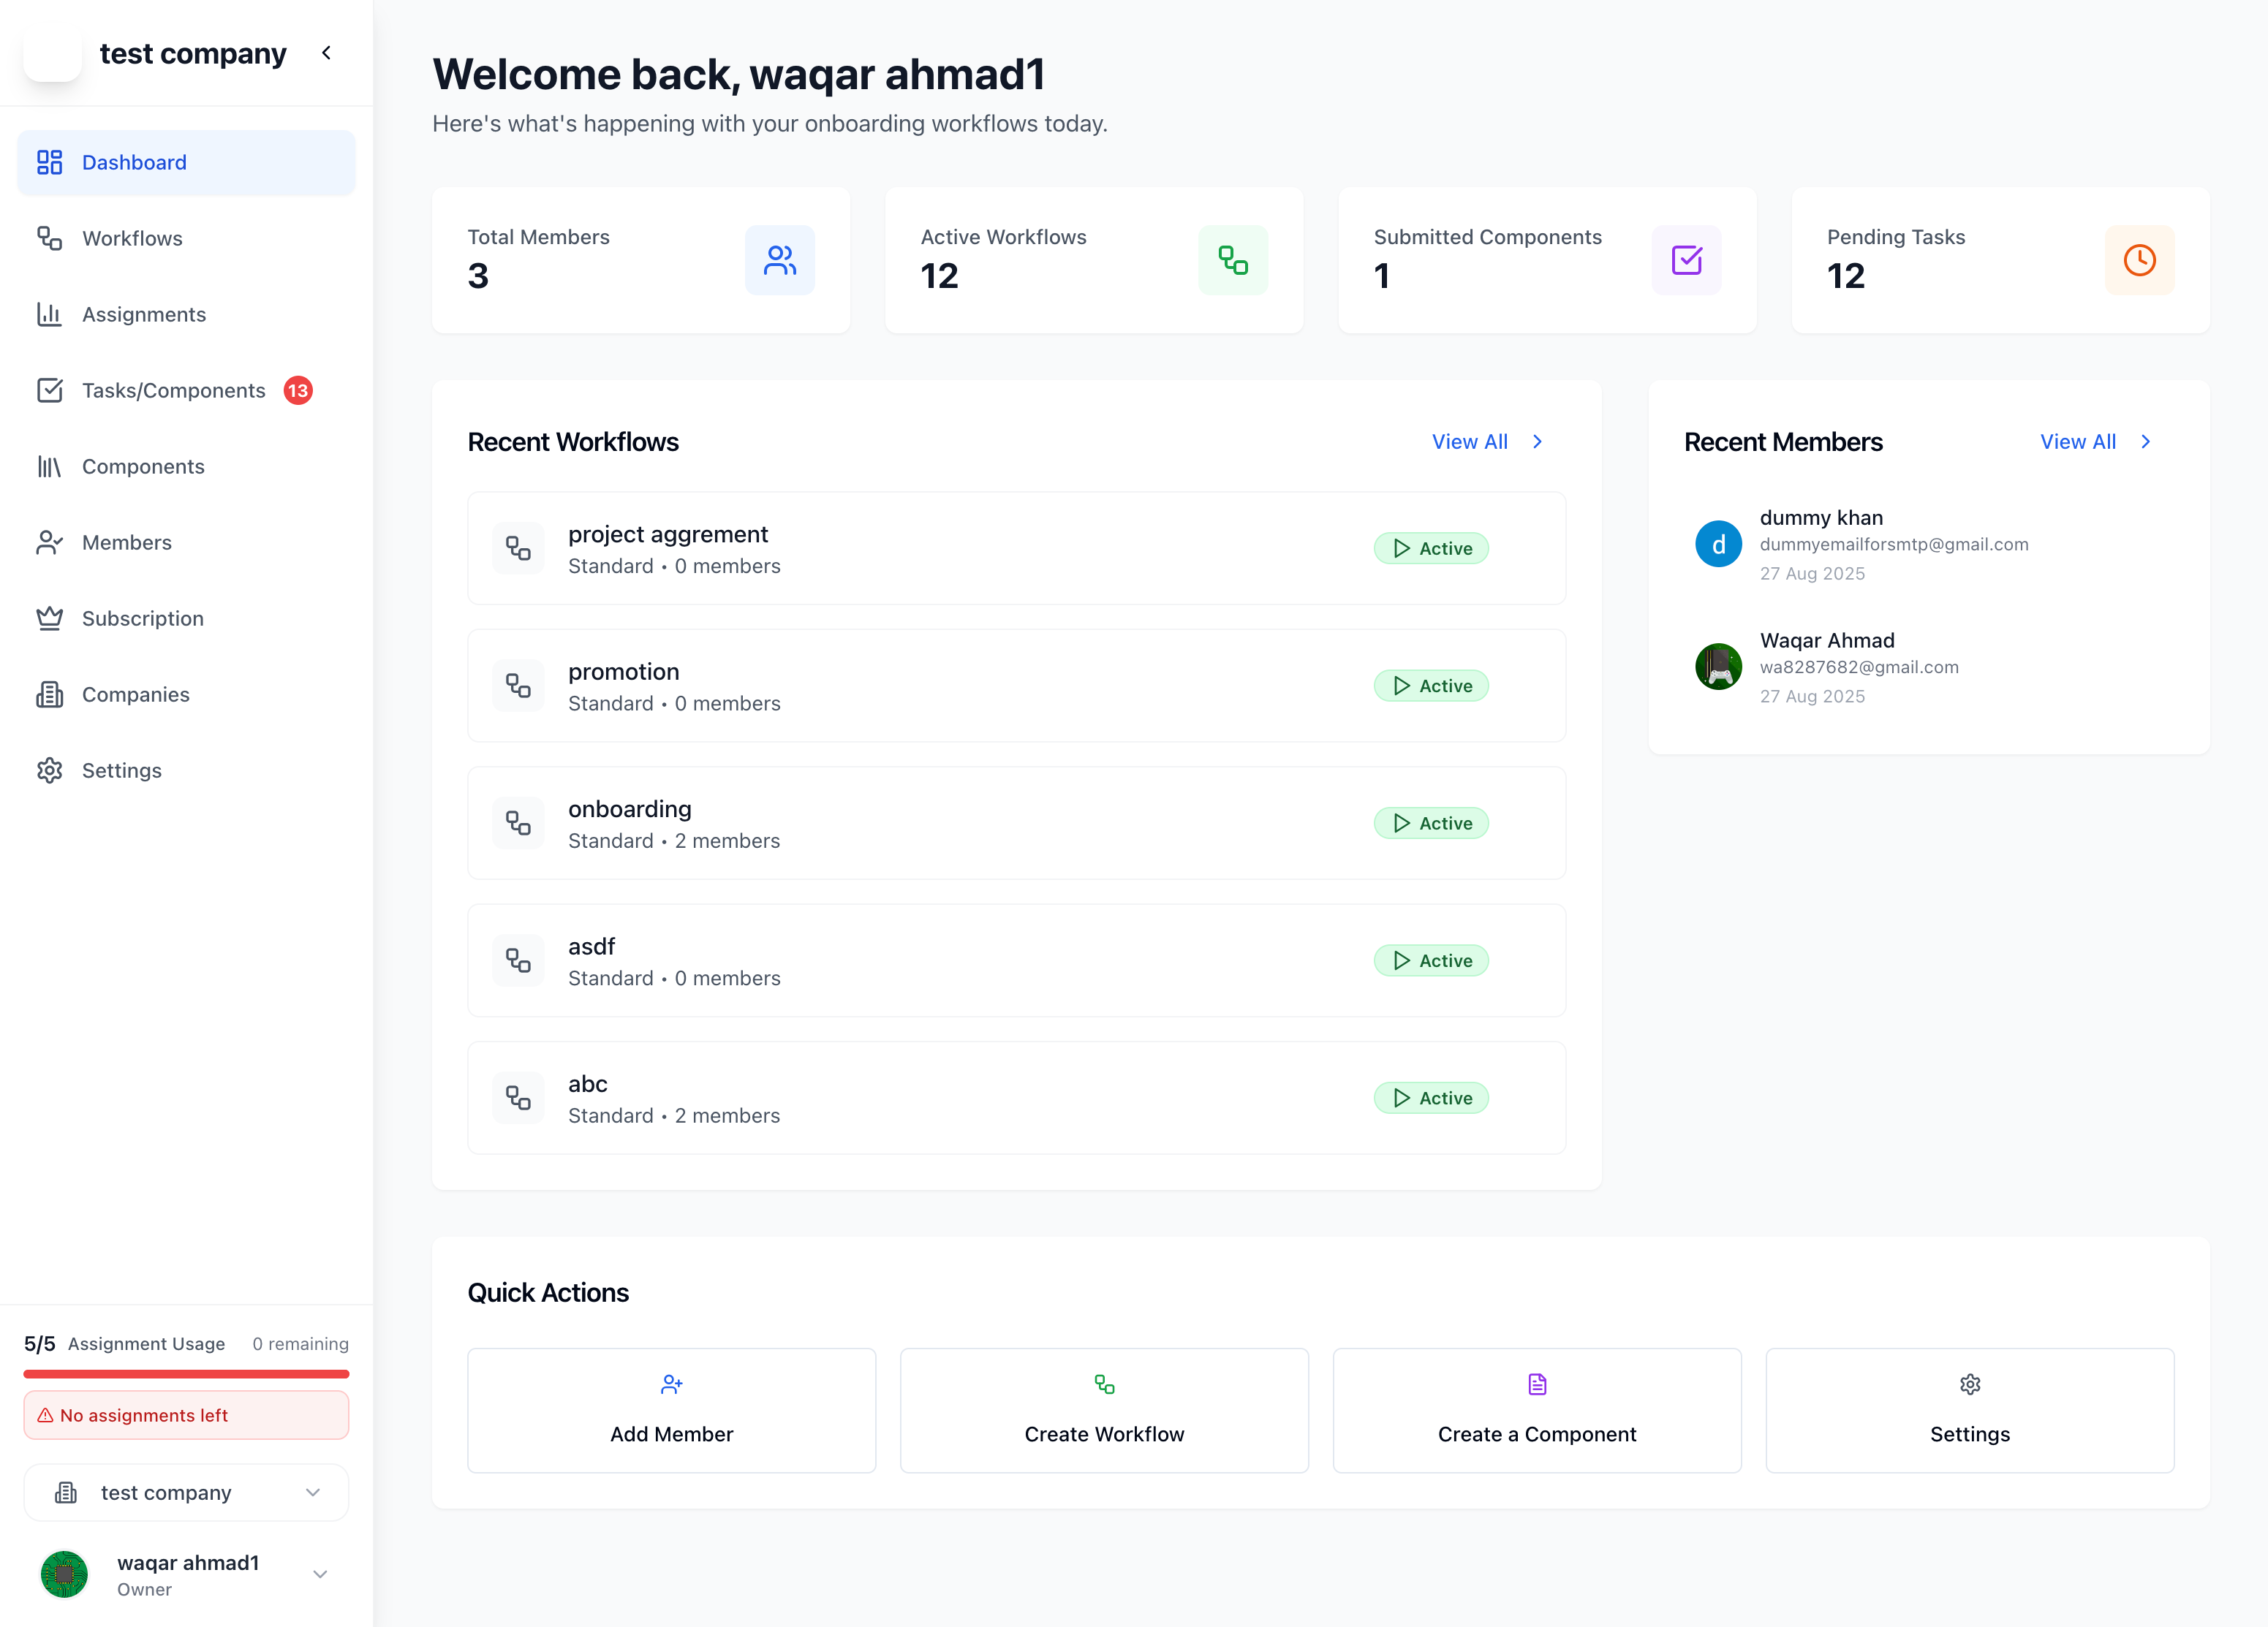Toggle the Active status on the onboarding workflow
This screenshot has width=2268, height=1627.
[1431, 822]
